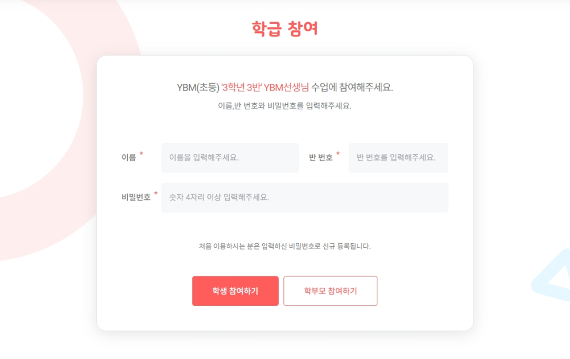
Task: Click the red '3학년 3반' class text
Action: tap(241, 88)
